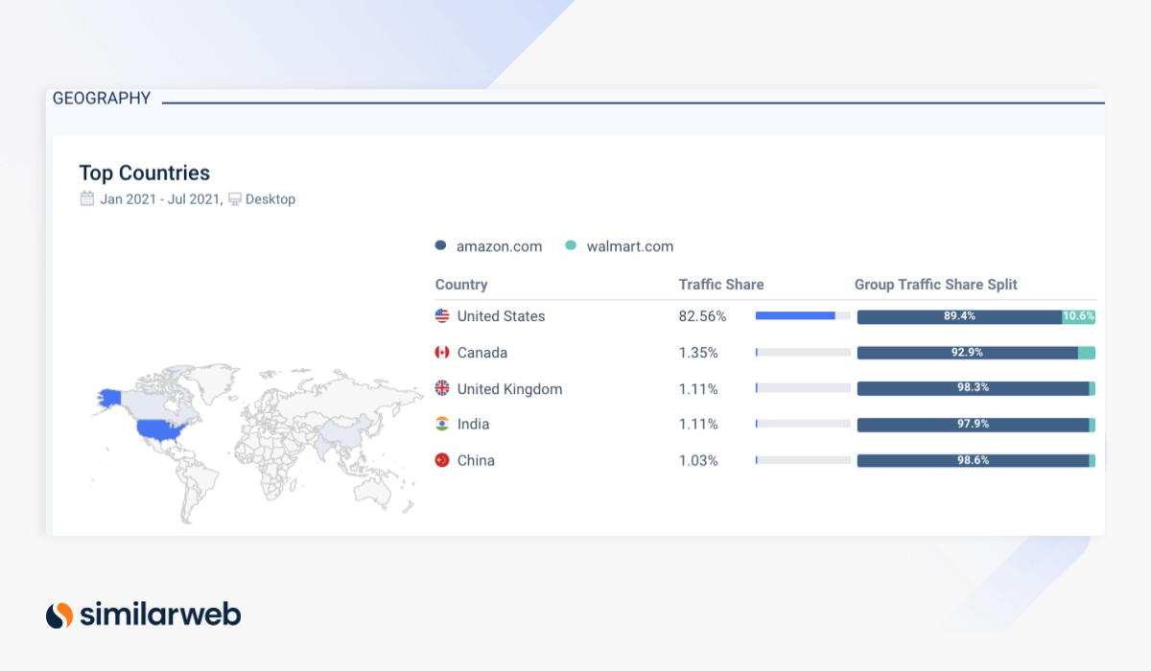
Task: Click the India country name
Action: [473, 425]
